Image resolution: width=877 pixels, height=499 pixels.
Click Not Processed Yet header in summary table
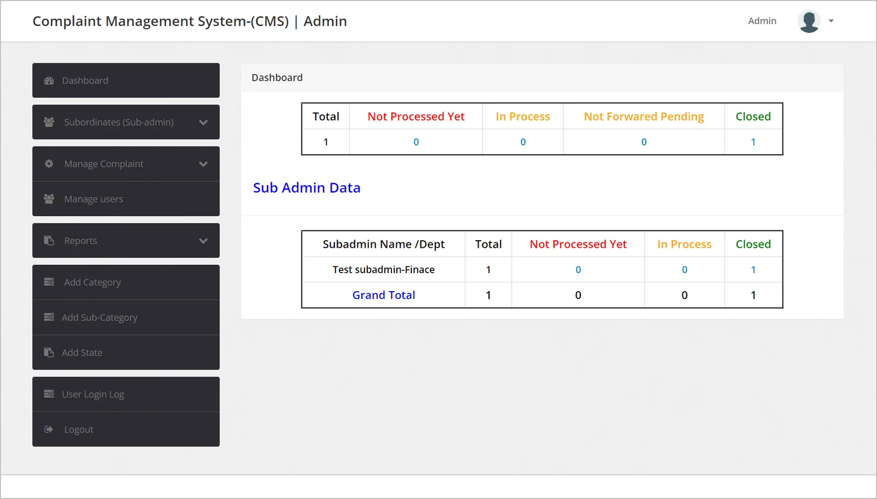click(416, 116)
